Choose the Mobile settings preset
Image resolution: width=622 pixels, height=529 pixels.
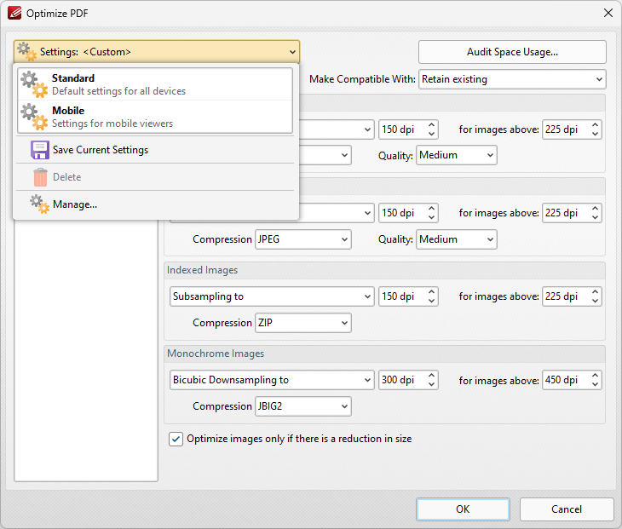(155, 117)
